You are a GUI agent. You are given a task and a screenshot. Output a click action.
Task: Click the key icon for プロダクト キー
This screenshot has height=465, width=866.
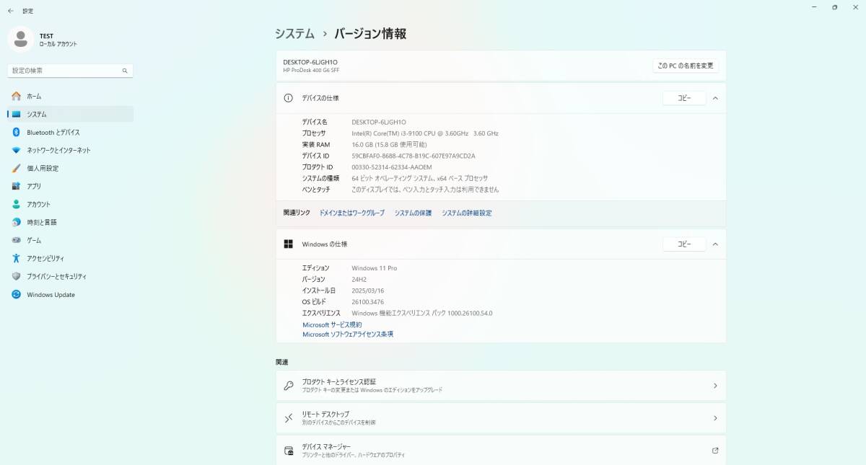288,386
